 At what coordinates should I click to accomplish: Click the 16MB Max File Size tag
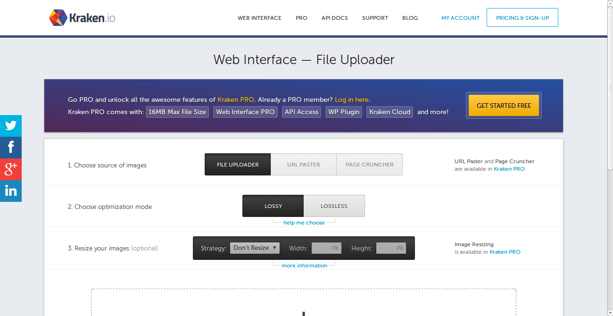(x=177, y=112)
